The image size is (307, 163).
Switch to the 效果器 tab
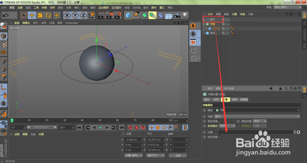pyautogui.click(x=244, y=100)
